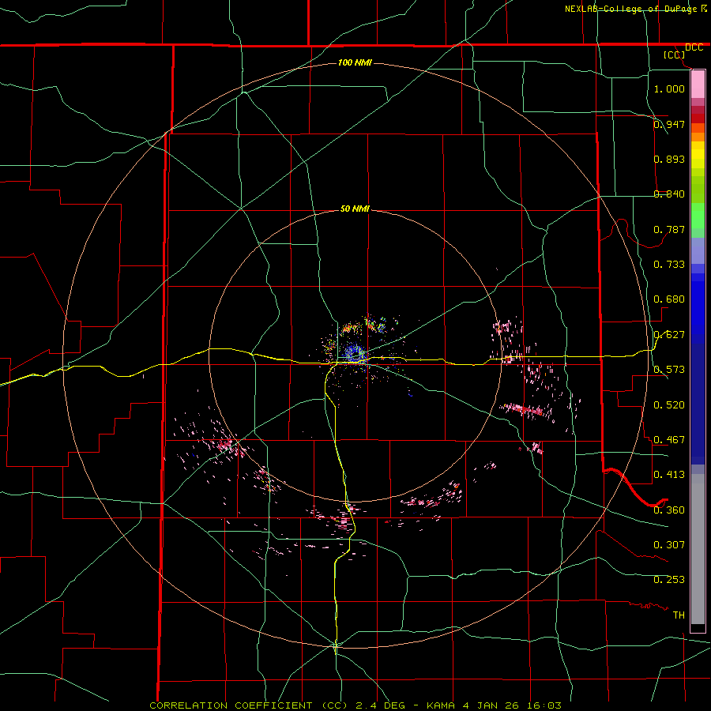Click the TH threshold label
The image size is (711, 711).
(x=679, y=615)
